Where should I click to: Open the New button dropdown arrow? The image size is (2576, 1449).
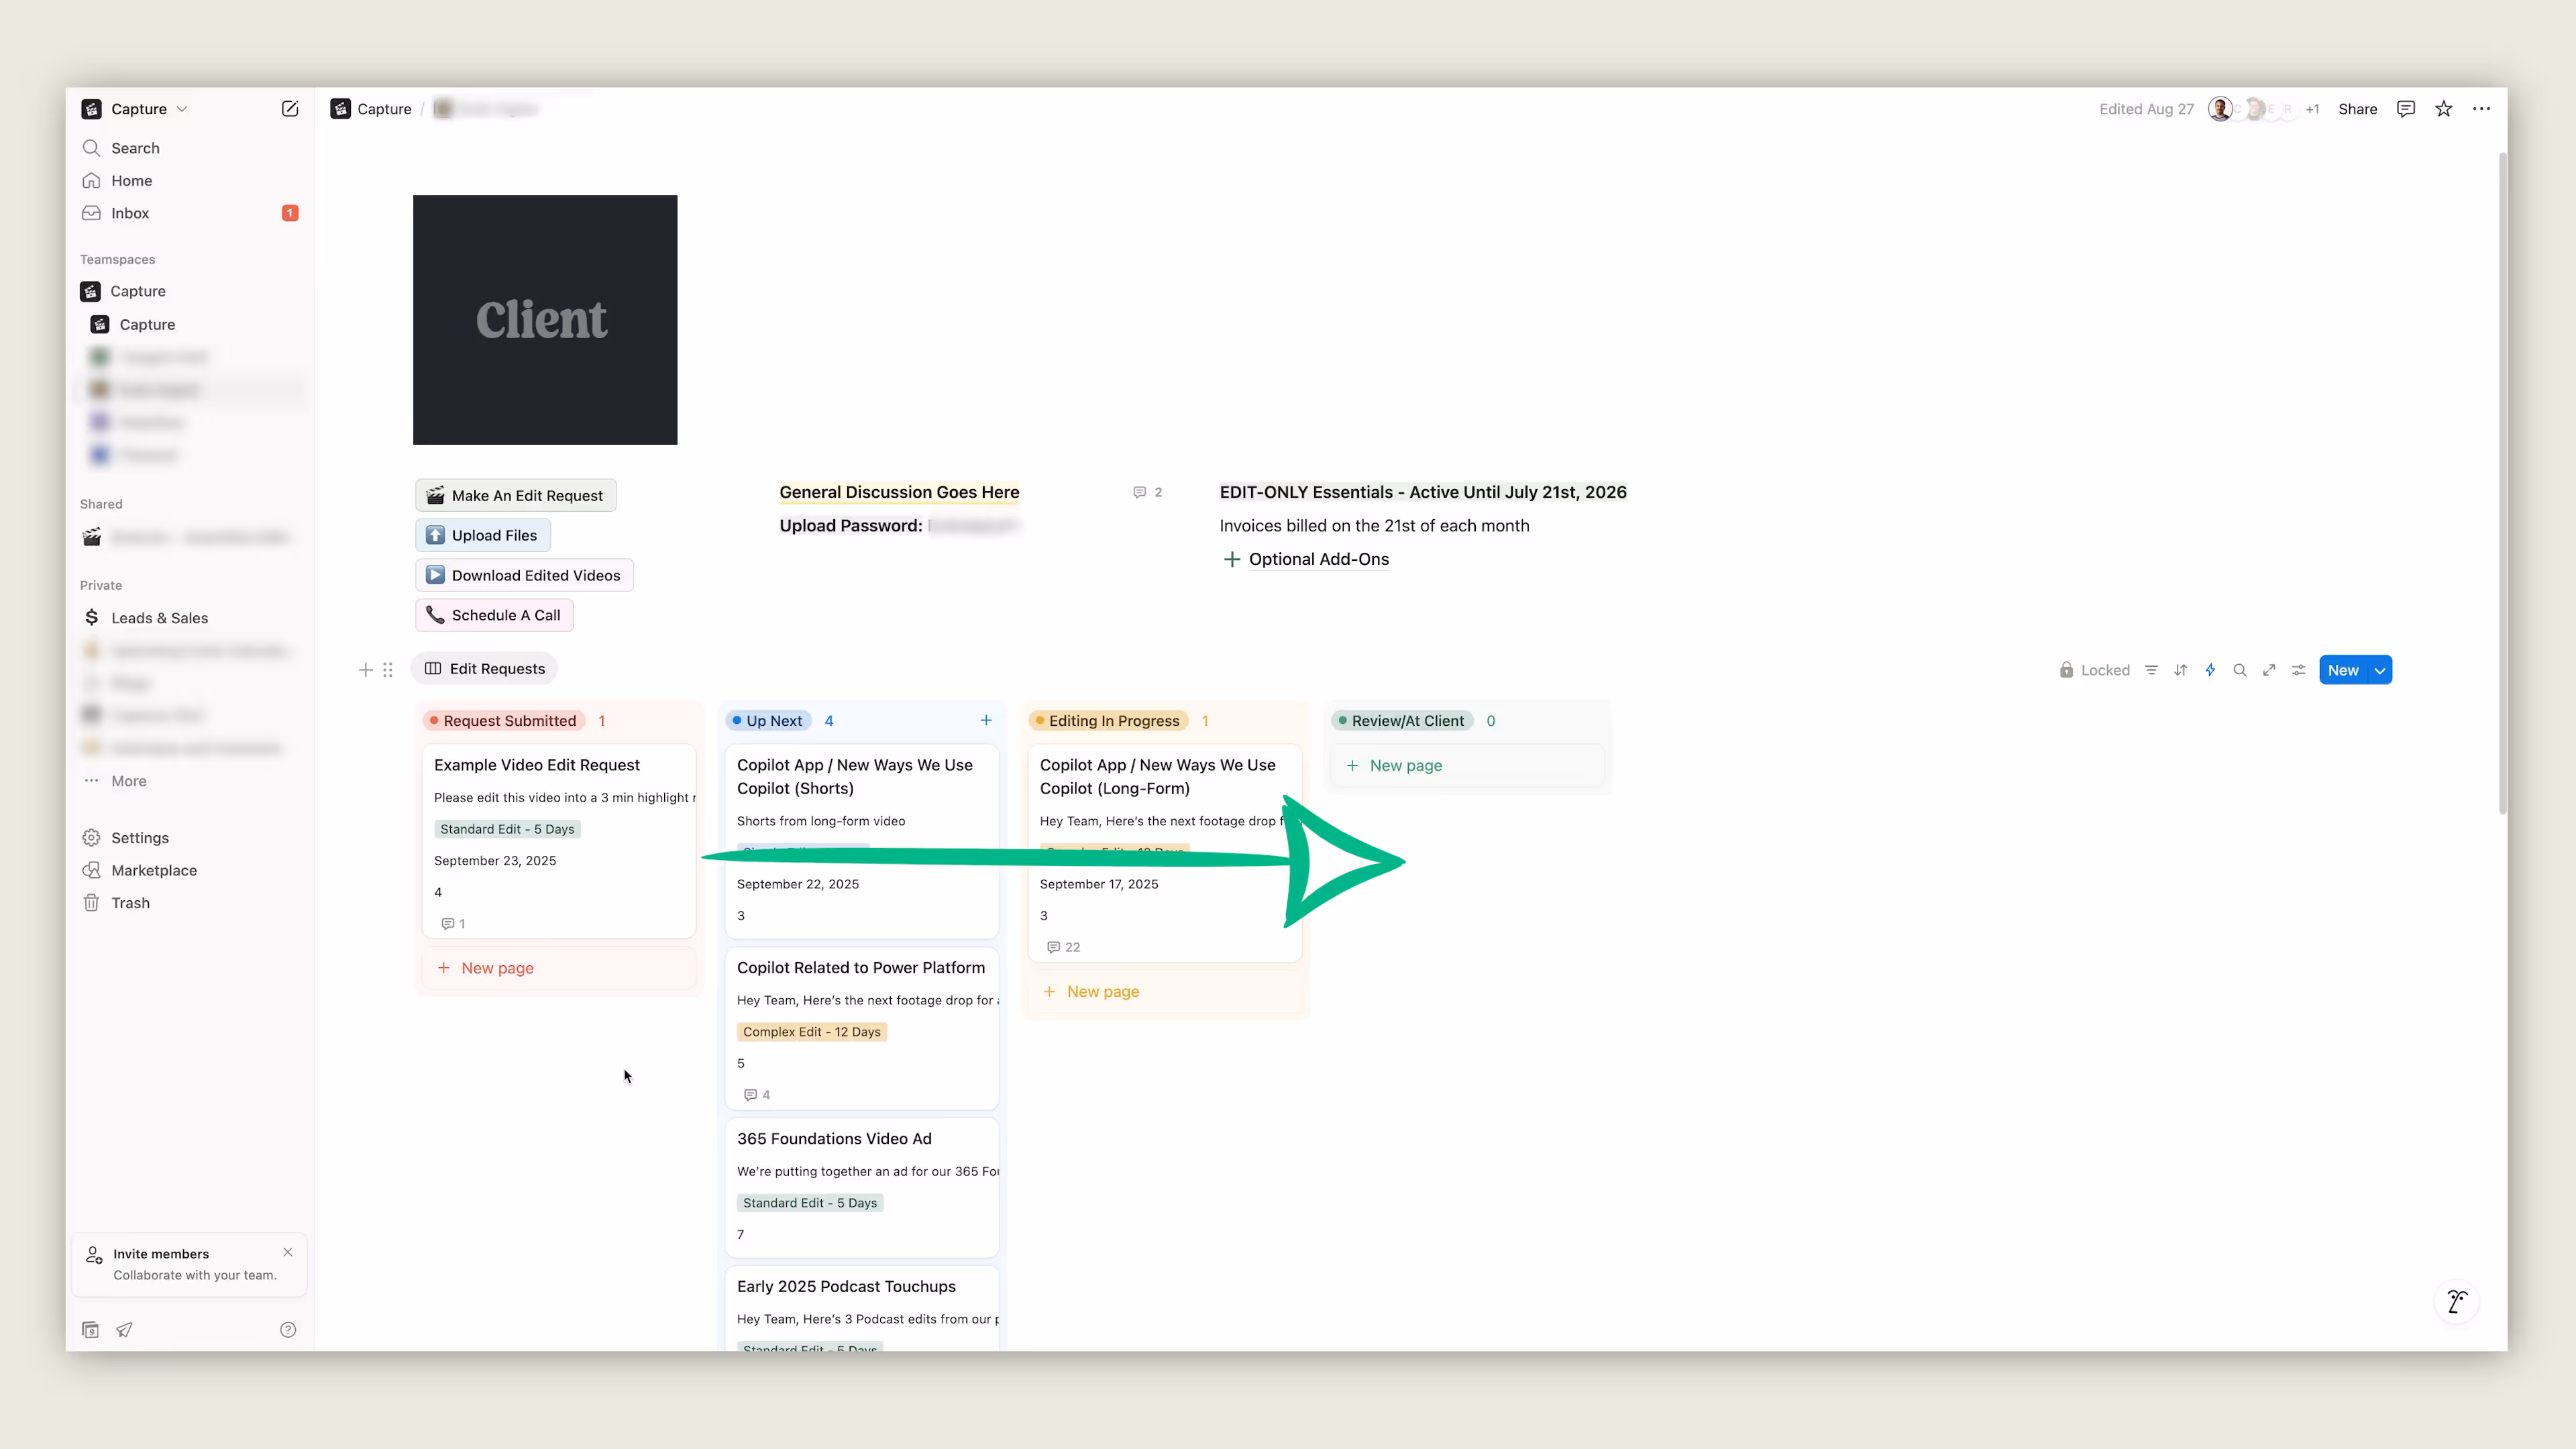[x=2380, y=670]
